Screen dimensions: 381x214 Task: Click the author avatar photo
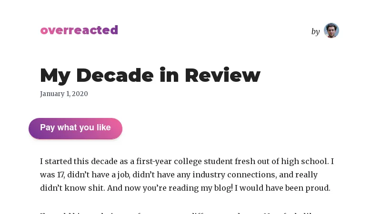(331, 30)
